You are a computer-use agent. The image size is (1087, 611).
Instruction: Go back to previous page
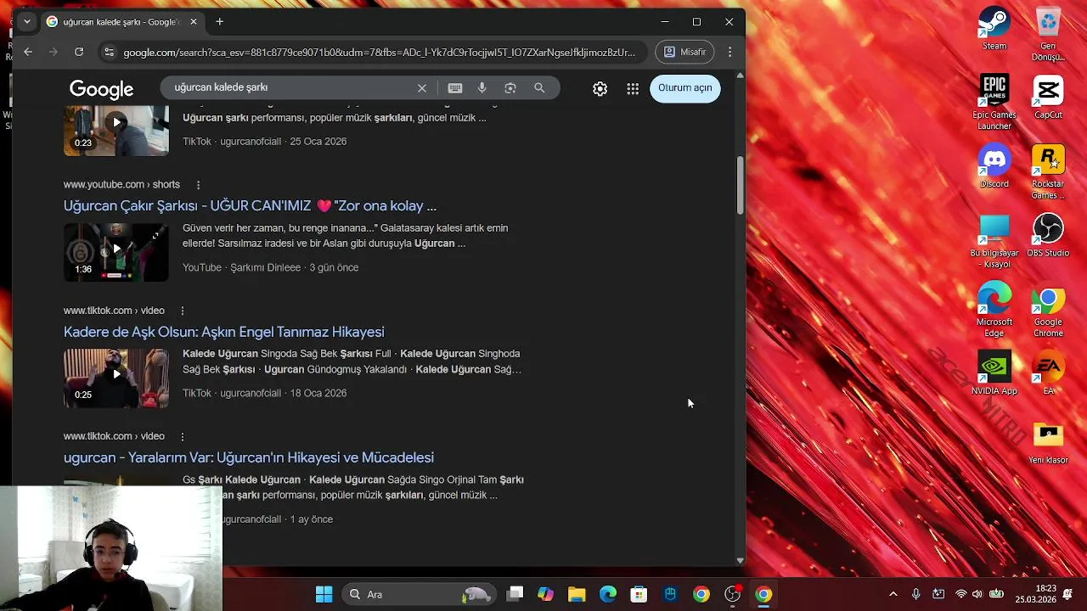pos(28,52)
